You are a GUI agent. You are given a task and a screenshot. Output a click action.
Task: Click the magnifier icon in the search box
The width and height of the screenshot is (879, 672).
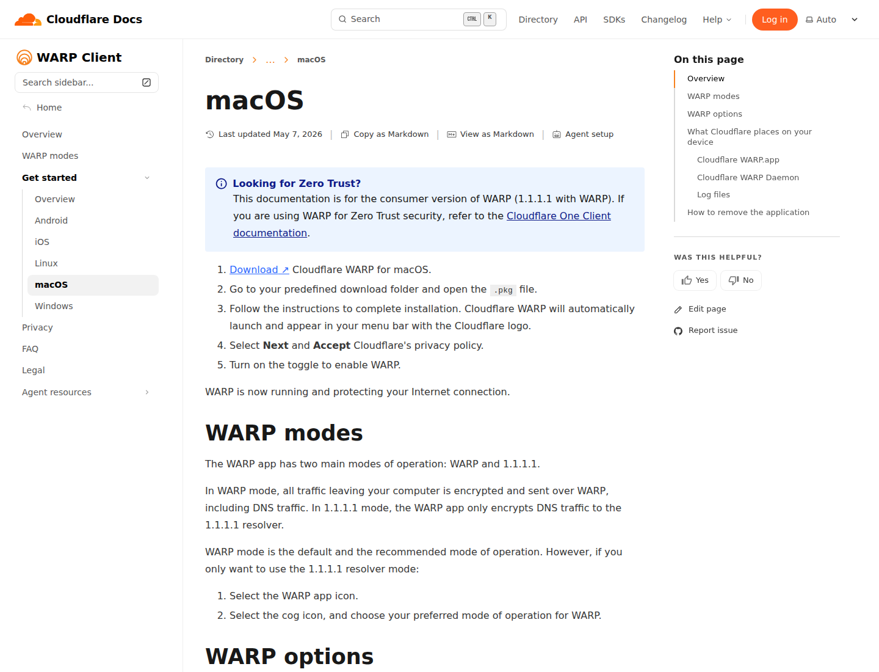point(343,19)
